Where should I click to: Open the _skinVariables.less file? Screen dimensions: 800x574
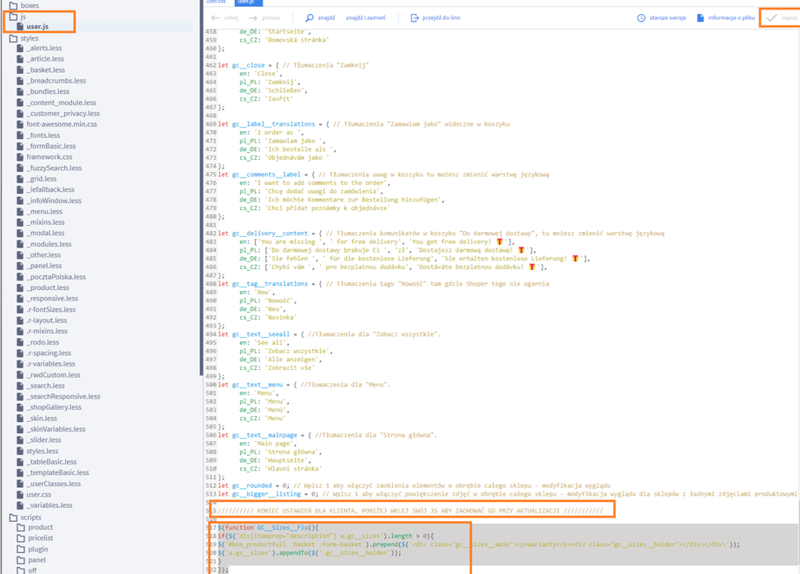[56, 429]
